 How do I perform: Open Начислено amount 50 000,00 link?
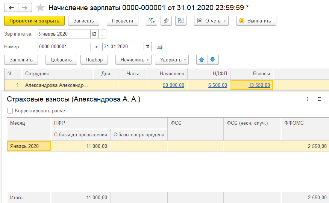pyautogui.click(x=173, y=85)
